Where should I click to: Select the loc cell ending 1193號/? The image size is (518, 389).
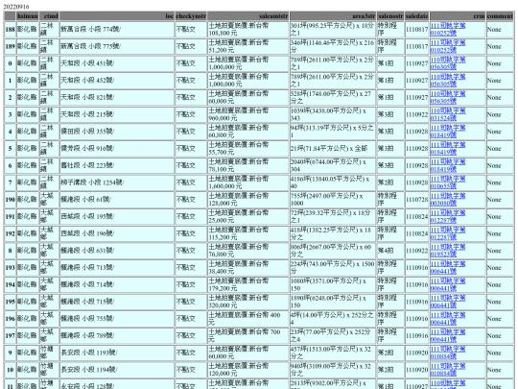point(117,353)
